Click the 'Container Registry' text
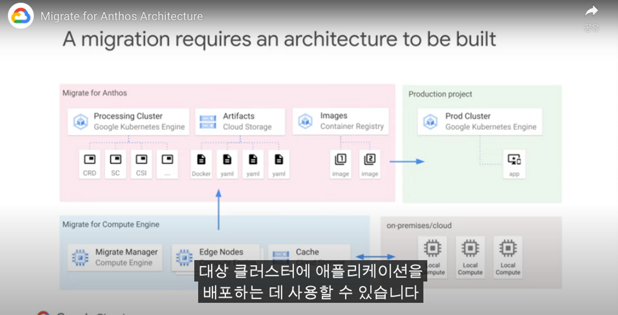The image size is (618, 315). [x=352, y=126]
